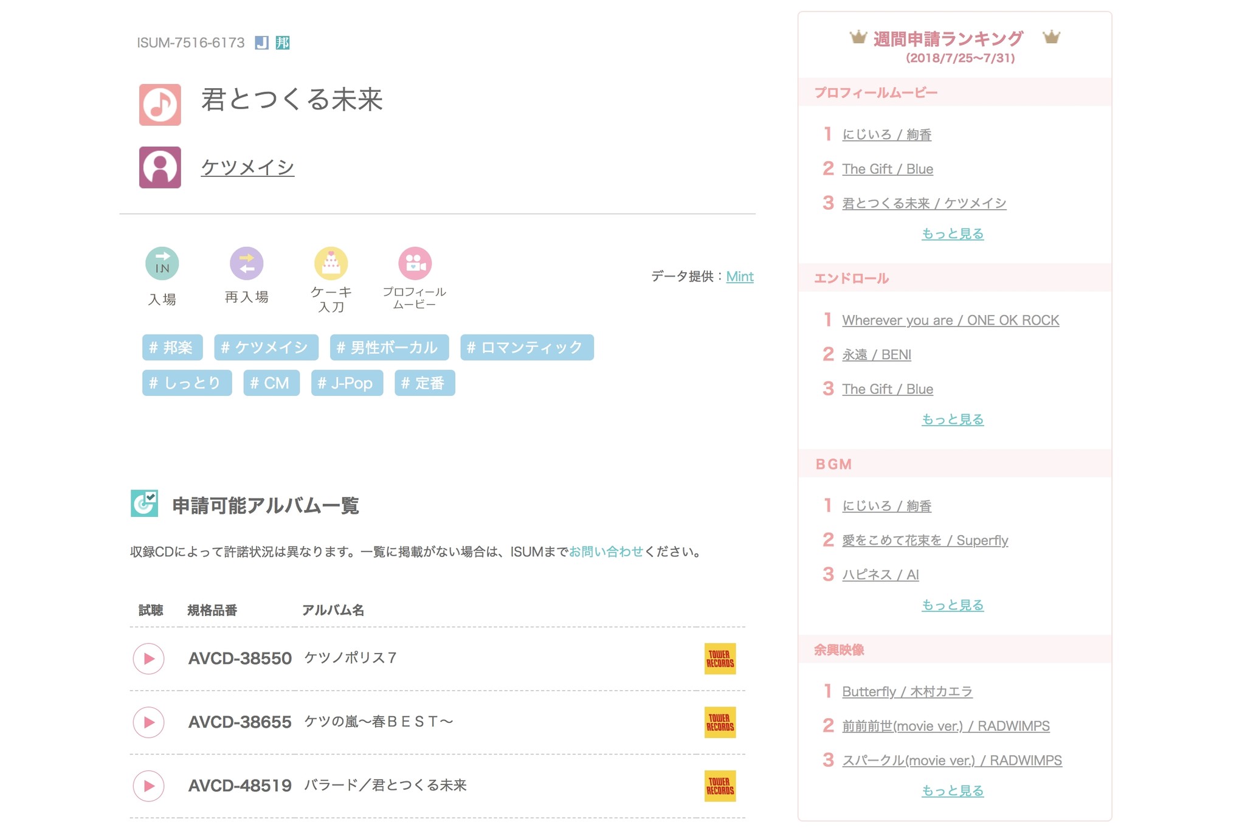This screenshot has height=833, width=1245.
Task: Click the AVCD-38550 catalog number
Action: click(x=240, y=658)
